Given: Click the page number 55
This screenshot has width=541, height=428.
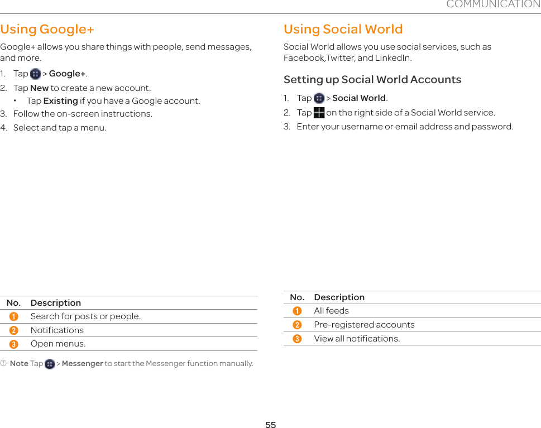Looking at the screenshot, I should click(271, 425).
